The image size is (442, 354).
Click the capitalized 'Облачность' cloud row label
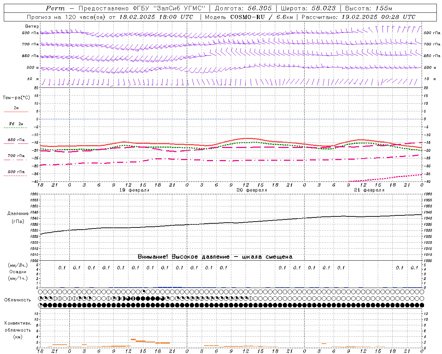pos(18,300)
